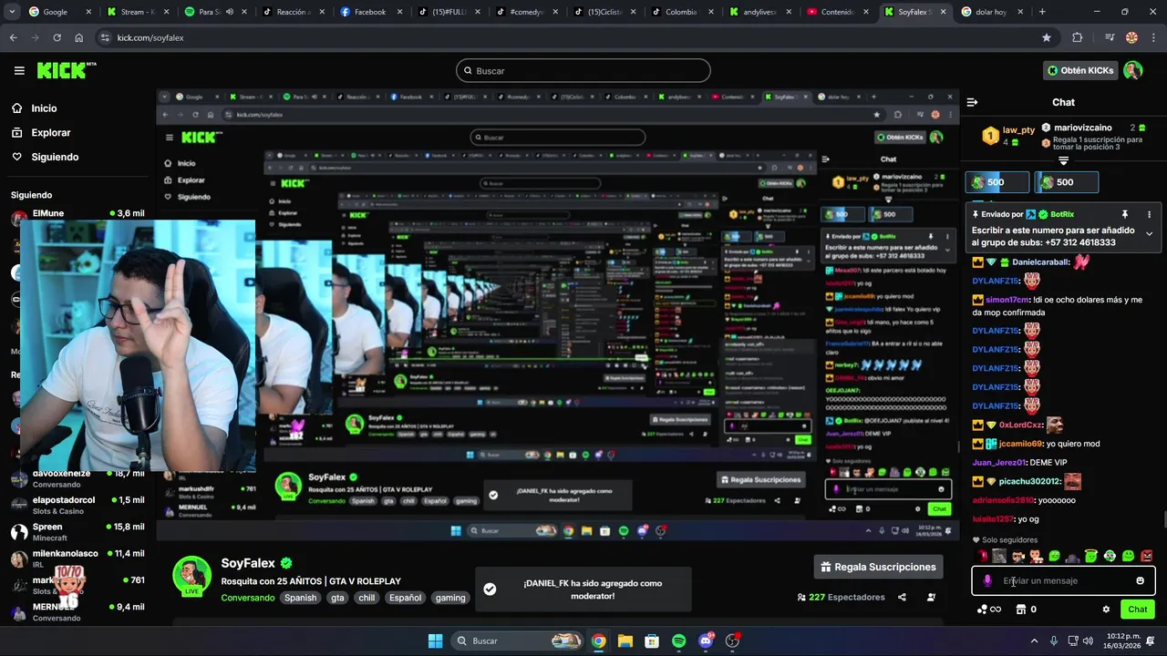Viewport: 1167px width, 656px height.
Task: Open Explorar in the sidebar
Action: point(41,132)
